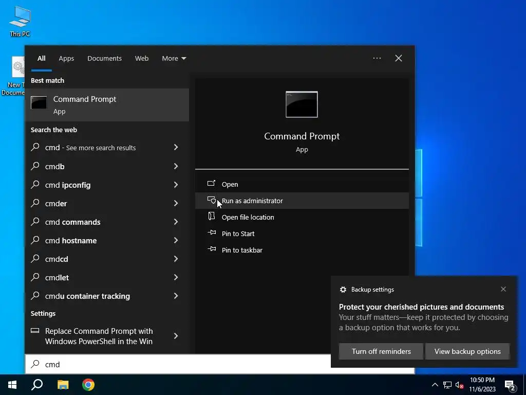Click the taskbar clock showing 10:50 PM

point(482,385)
